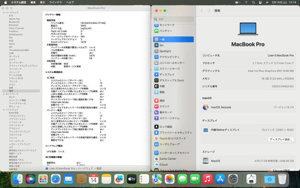Select デスクトップとDock in Settings sidebar
300x188 pixels.
[174, 80]
